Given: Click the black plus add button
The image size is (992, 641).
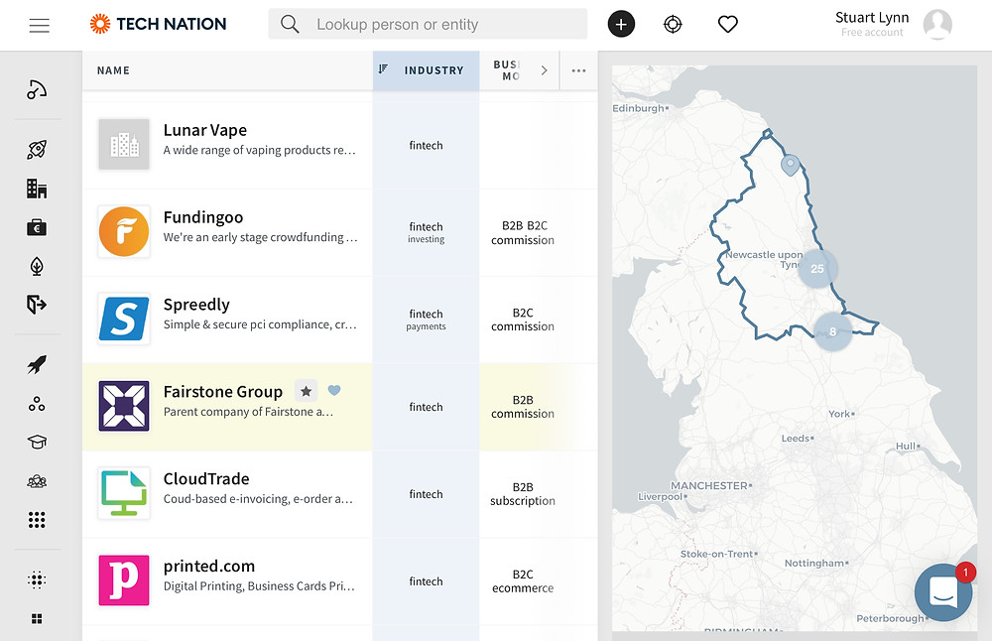Looking at the screenshot, I should tap(621, 24).
